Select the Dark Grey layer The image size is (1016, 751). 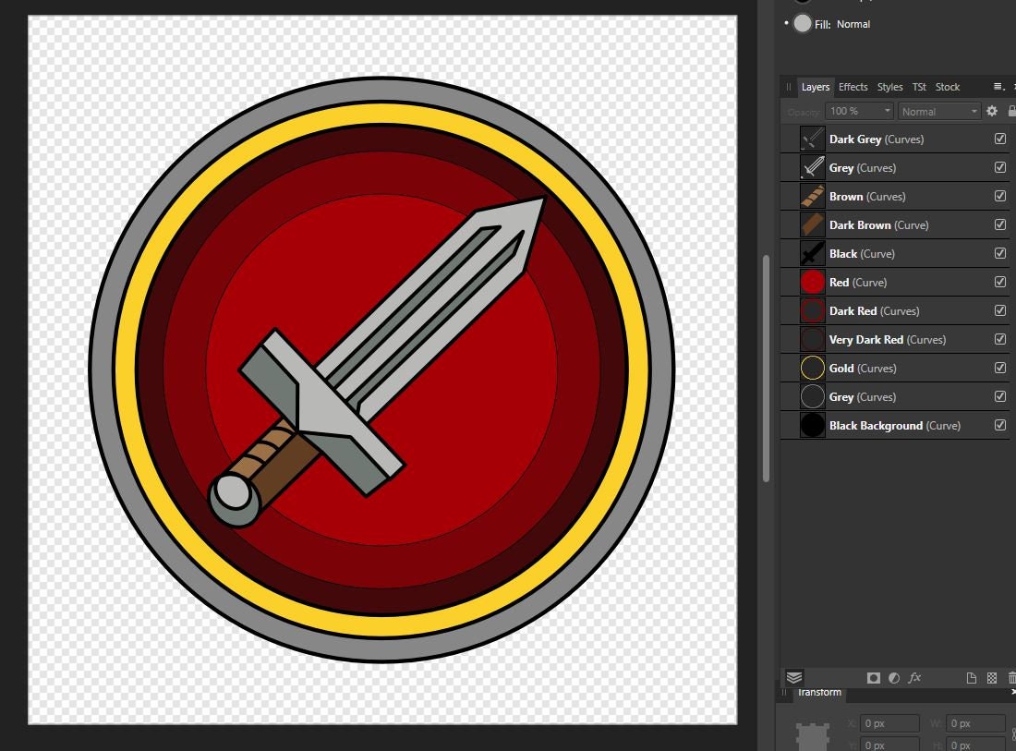(877, 139)
